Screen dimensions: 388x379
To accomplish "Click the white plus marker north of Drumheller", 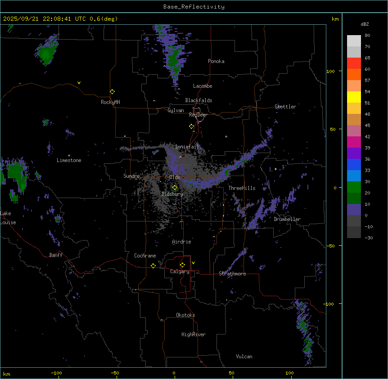I will [x=275, y=169].
